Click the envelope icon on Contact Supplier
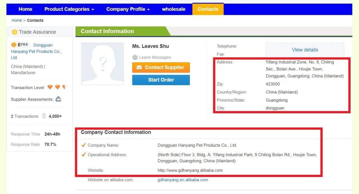Viewport: 359px width, 194px height. click(139, 67)
